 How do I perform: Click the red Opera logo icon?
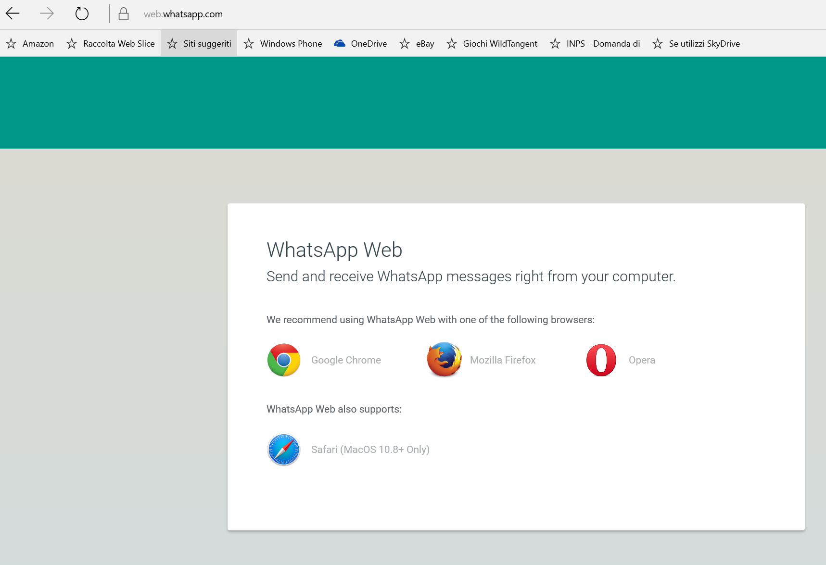tap(601, 360)
